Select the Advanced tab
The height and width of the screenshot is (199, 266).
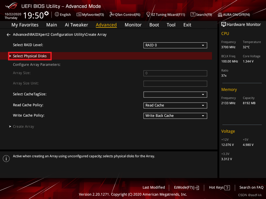(106, 25)
